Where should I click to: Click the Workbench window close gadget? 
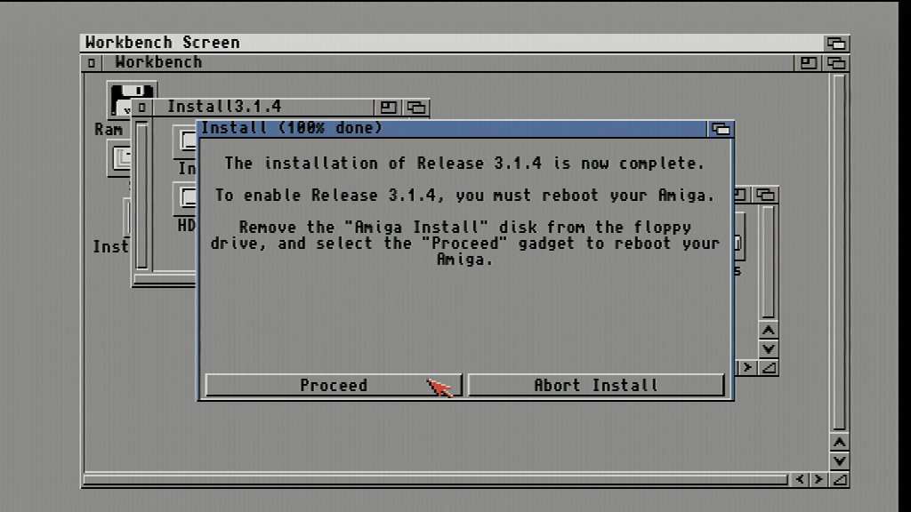point(92,63)
